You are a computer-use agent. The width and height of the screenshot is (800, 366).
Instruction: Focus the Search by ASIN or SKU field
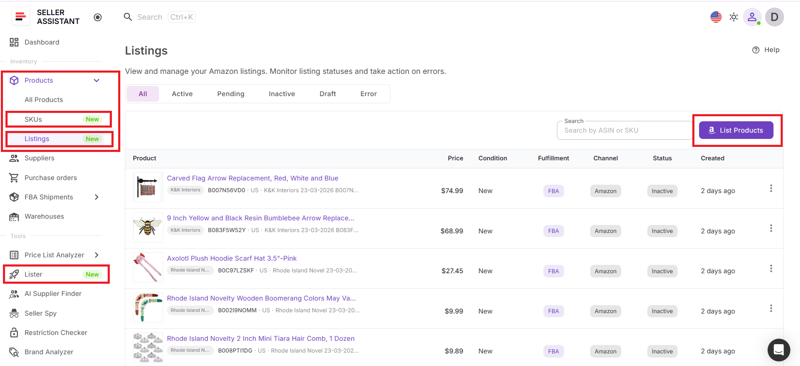(624, 130)
